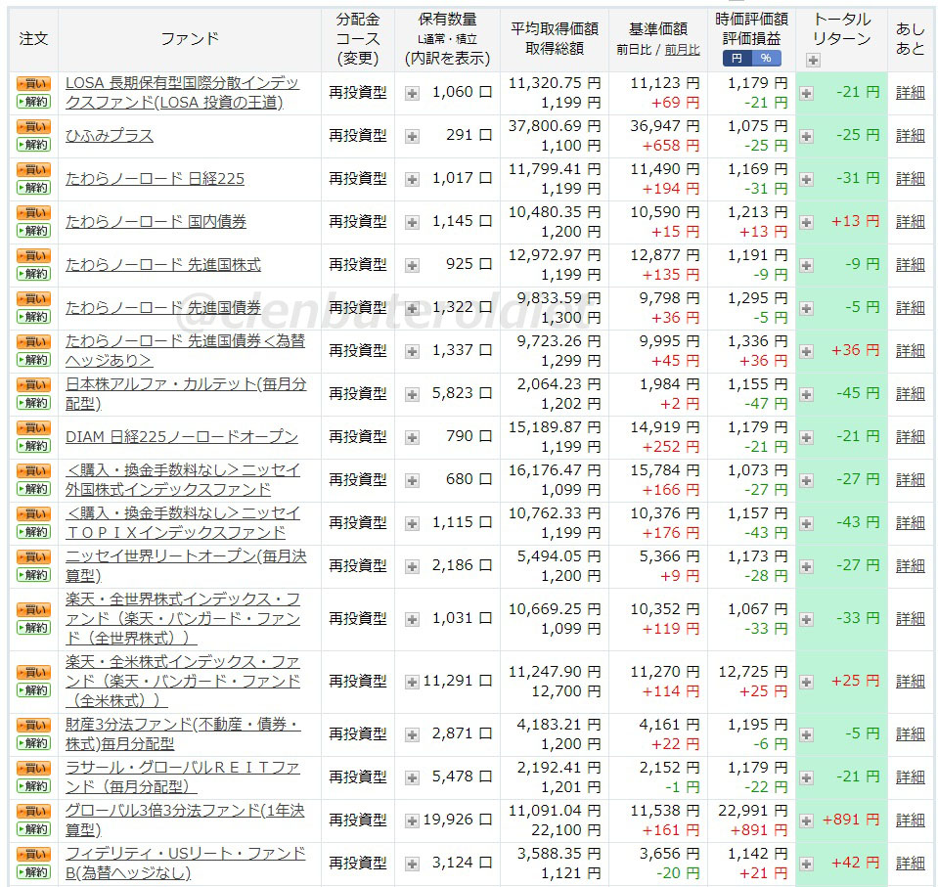Click 買い for たわらノーロード 先進国債券 為替ヘッジあり
Image resolution: width=938 pixels, height=887 pixels.
33,342
